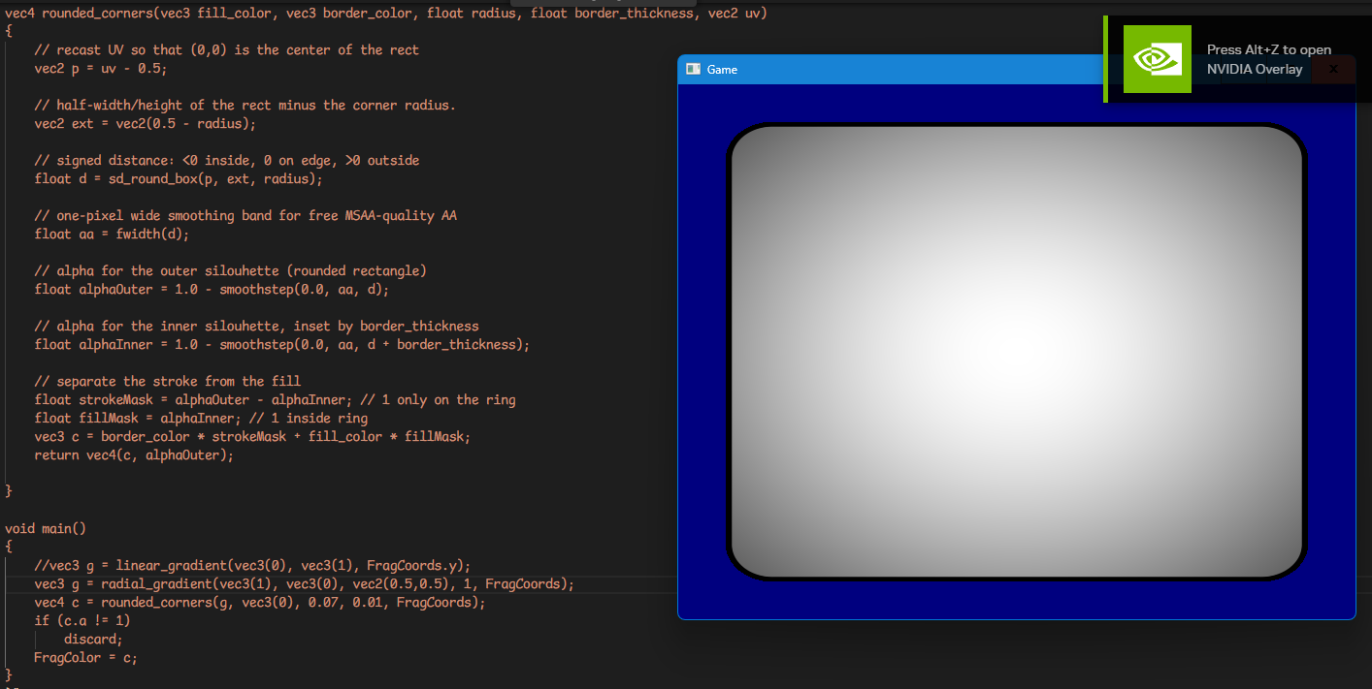
Task: Click the "float alphaInner = 1.0 - smoothstep" line
Action: (282, 344)
